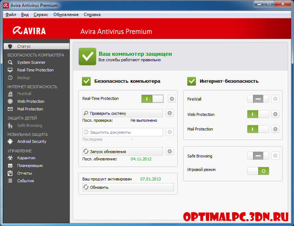Click the Проверить систему button

(122, 113)
